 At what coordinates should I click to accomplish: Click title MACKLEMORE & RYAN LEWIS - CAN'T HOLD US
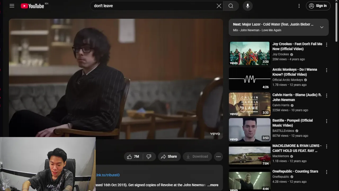click(x=297, y=148)
